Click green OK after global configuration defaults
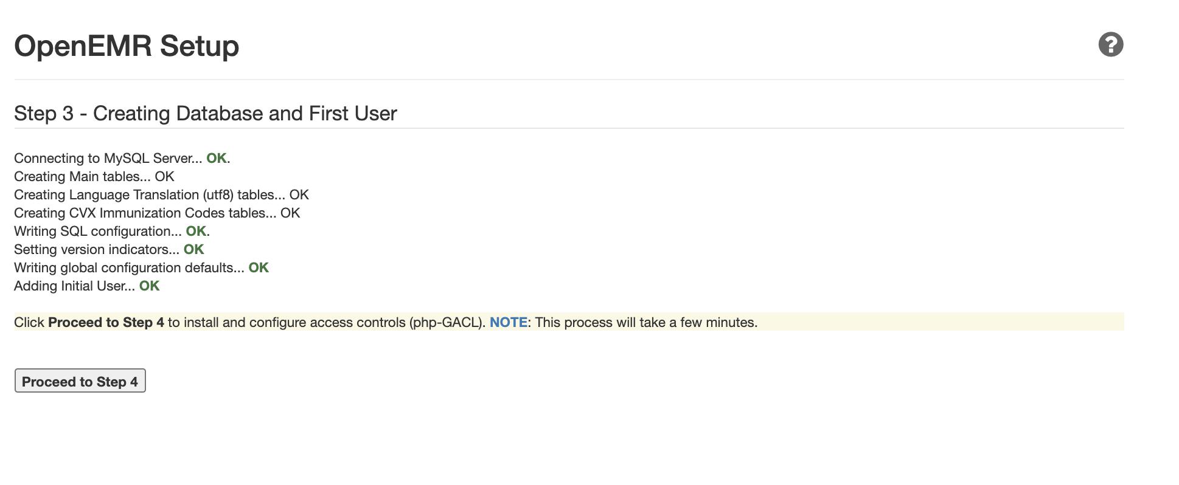 tap(258, 268)
